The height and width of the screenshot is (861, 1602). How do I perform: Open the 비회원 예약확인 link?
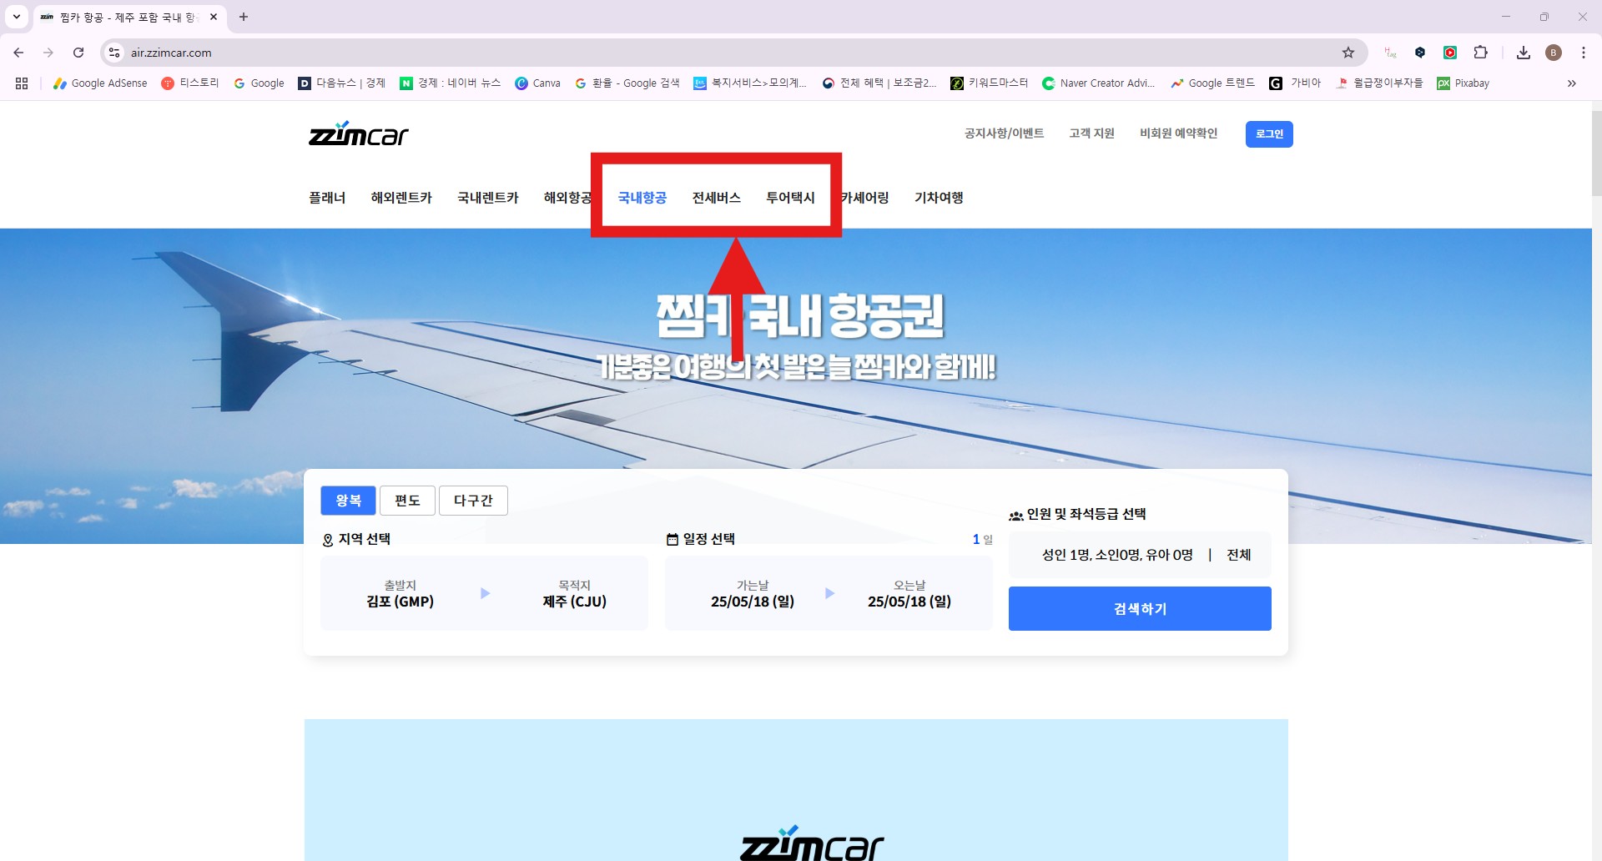coord(1177,133)
